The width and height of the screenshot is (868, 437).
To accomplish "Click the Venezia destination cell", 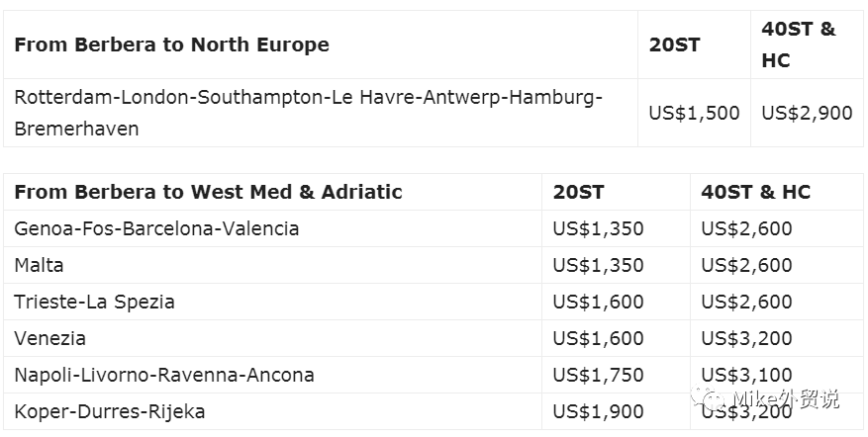I will click(50, 338).
